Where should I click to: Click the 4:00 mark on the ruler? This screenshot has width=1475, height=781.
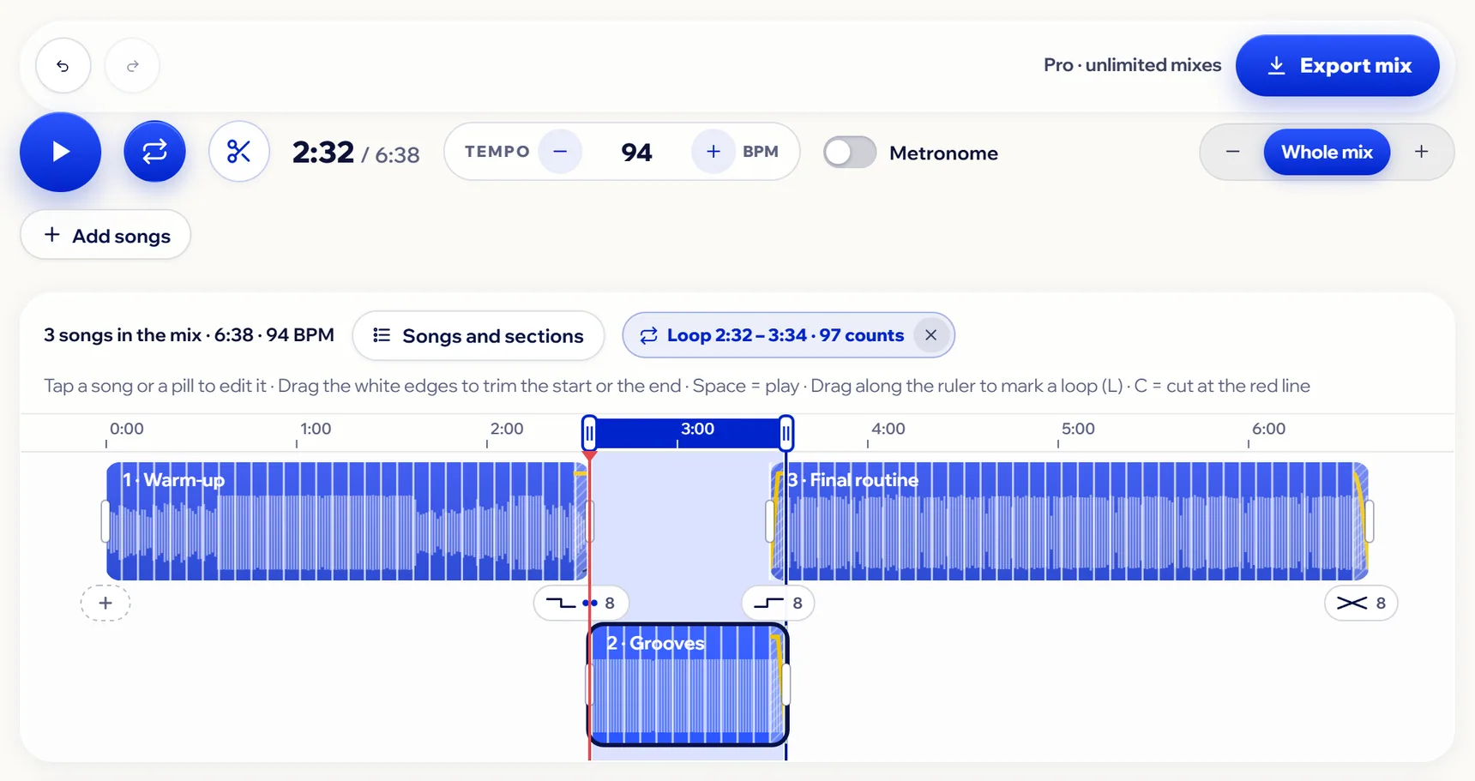(888, 429)
